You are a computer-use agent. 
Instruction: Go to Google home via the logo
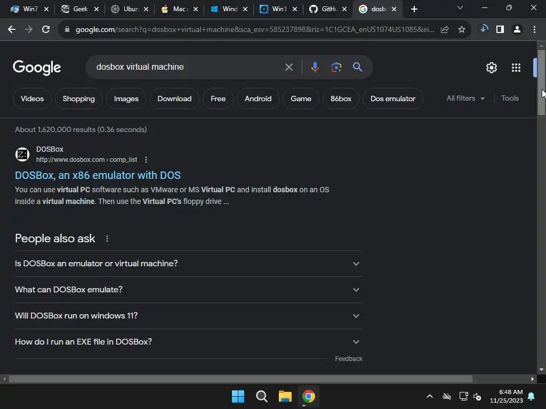(x=37, y=68)
